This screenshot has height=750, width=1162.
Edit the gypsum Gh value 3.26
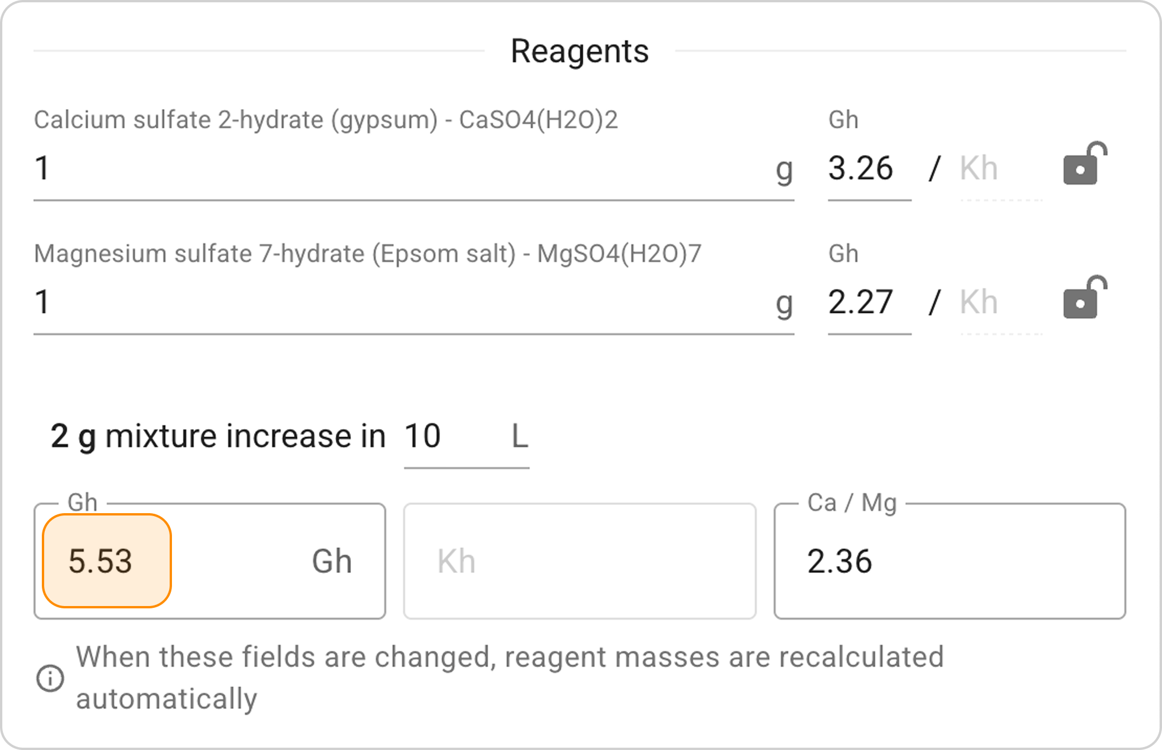pyautogui.click(x=868, y=169)
